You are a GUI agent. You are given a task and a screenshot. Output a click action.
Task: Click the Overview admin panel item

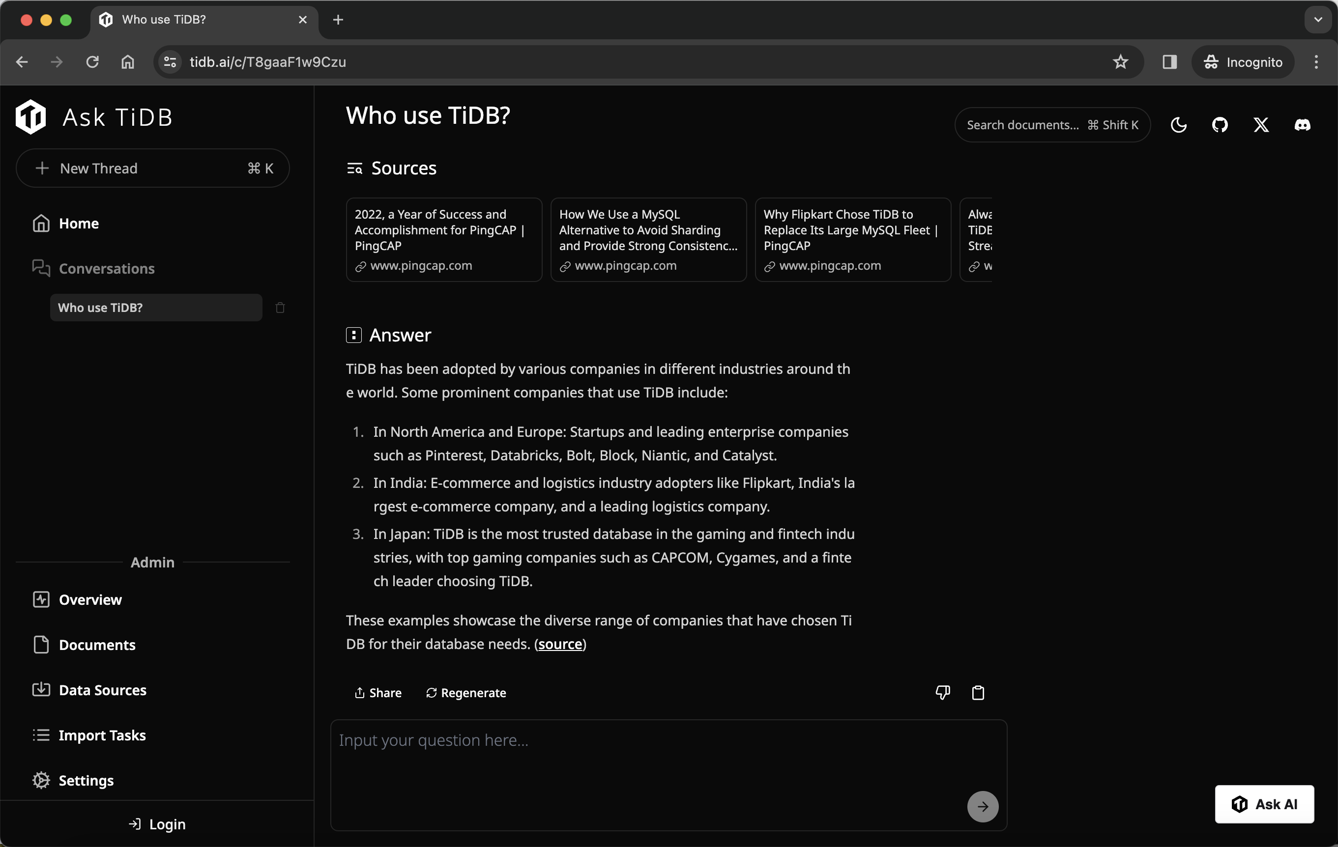pyautogui.click(x=90, y=598)
